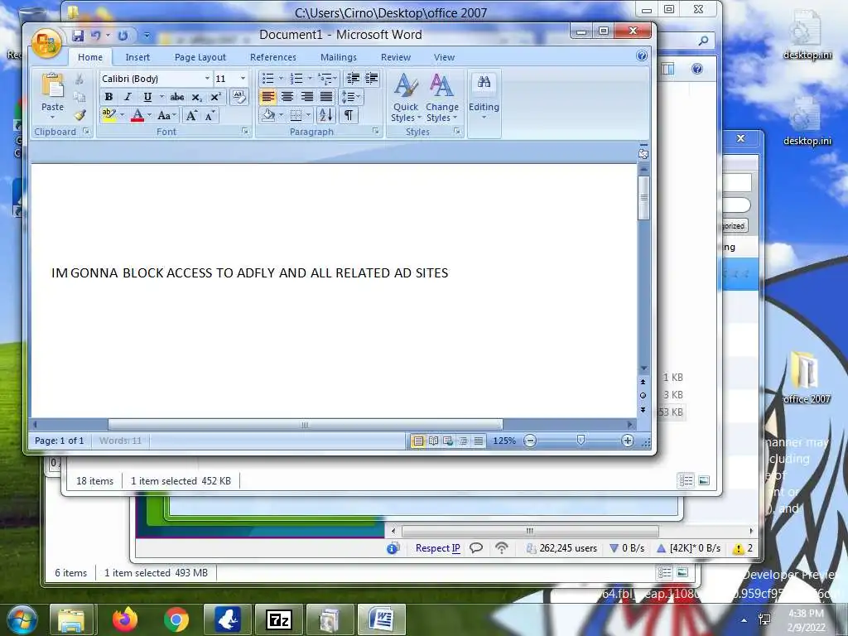
Task: Click the Shading paint bucket icon
Action: point(268,115)
